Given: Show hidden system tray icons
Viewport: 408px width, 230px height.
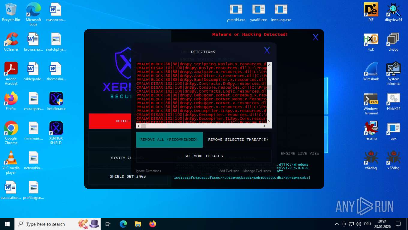Looking at the screenshot, I should 337,224.
